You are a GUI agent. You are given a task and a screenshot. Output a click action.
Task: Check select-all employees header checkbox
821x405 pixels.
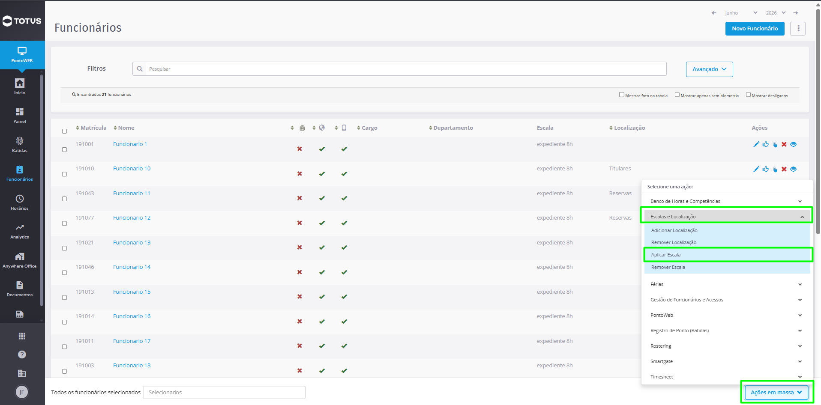point(64,131)
